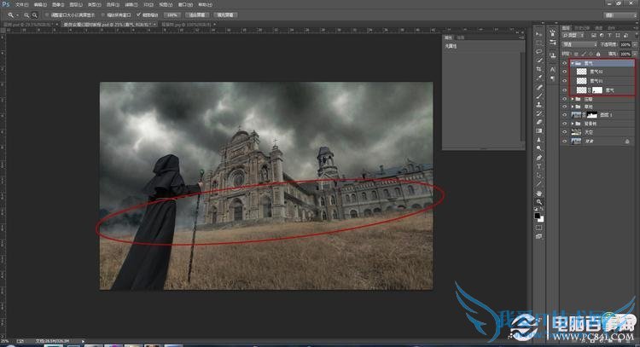Select the Crop tool
Image resolution: width=640 pixels, height=347 pixels.
point(539,69)
